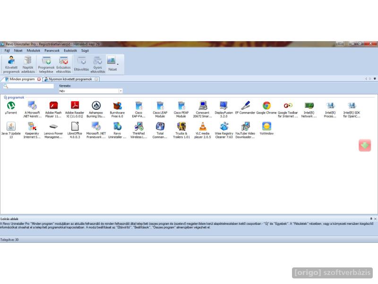Open the Parancsok menu

52,51
